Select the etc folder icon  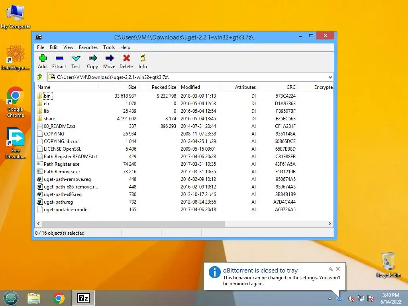pos(39,103)
